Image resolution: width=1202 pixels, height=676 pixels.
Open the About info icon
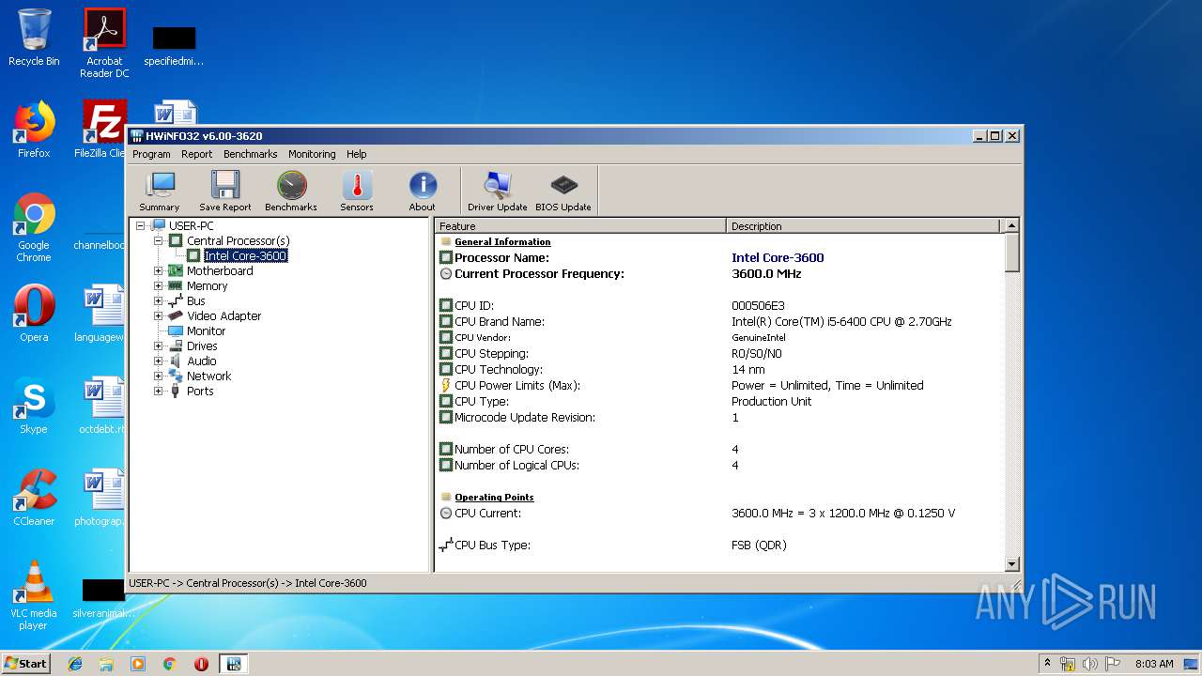tap(423, 192)
